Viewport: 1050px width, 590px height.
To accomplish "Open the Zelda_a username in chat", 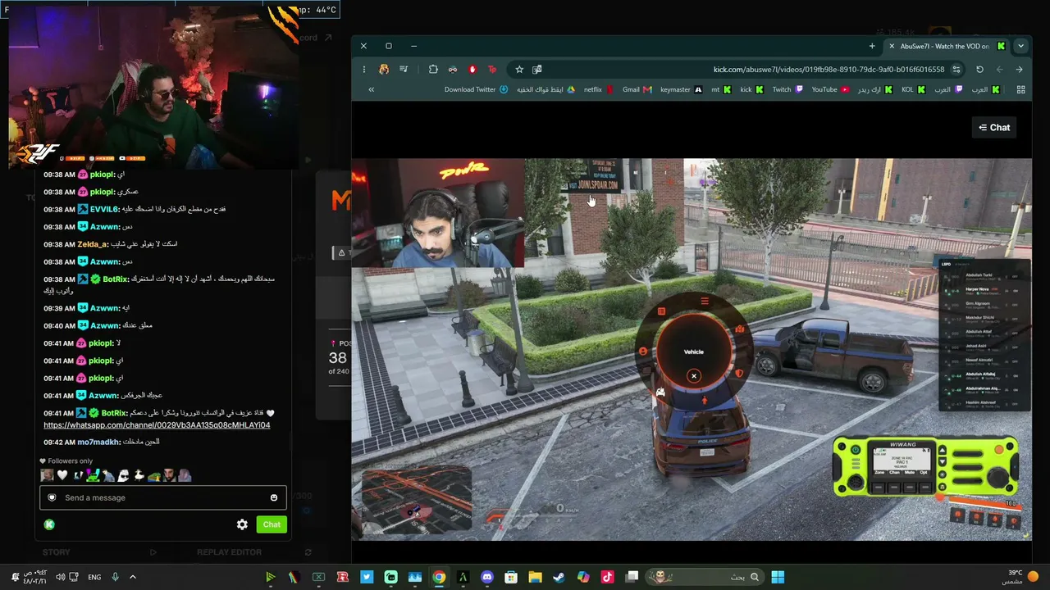I will tap(93, 244).
